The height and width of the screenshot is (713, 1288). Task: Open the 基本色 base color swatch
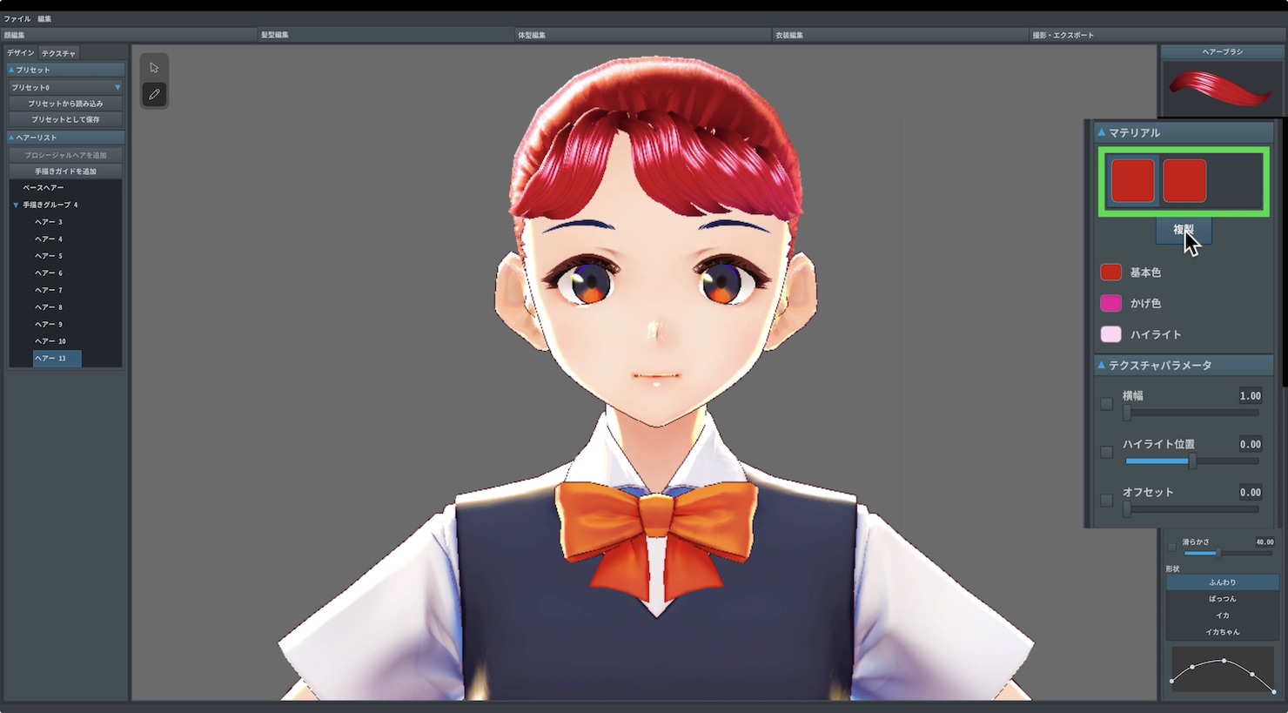1110,272
